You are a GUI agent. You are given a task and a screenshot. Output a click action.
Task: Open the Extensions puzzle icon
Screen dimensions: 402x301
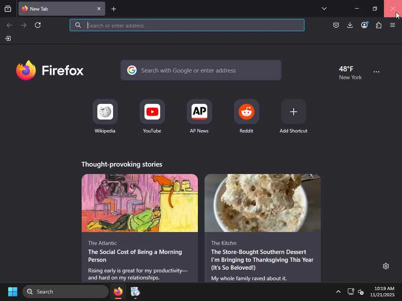tap(378, 25)
